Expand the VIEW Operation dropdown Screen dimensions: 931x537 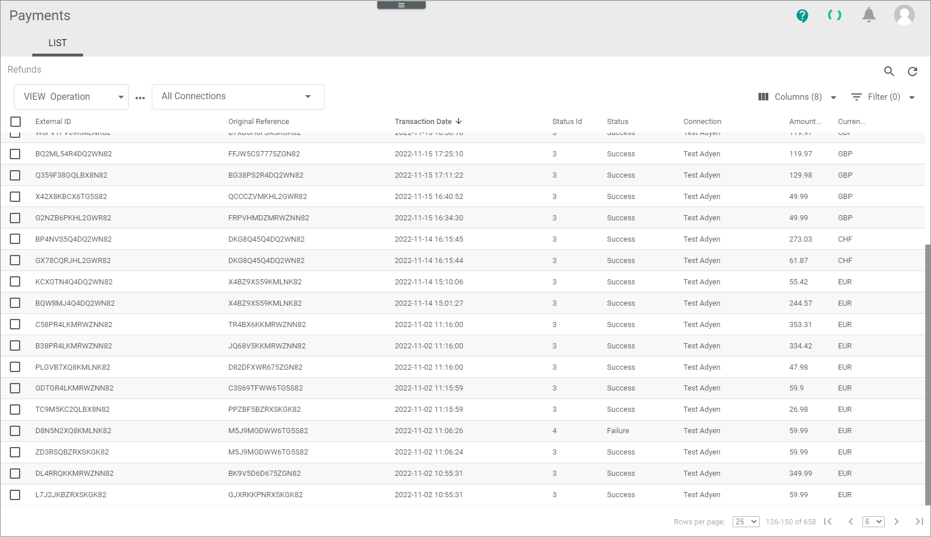point(71,97)
